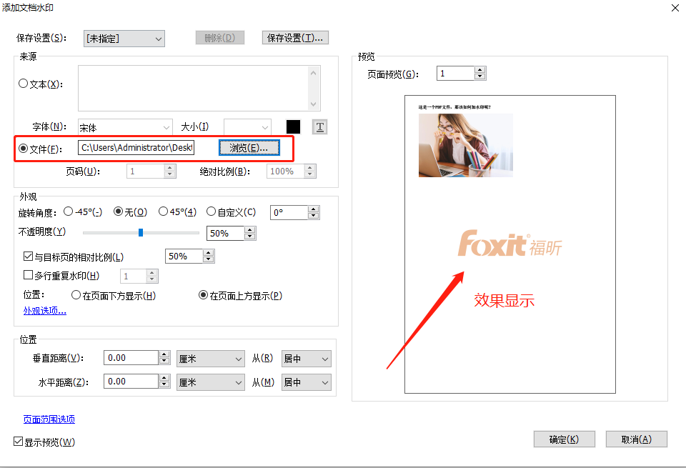Viewport: 686px width, 468px height.
Task: Increase the page preview number stepper
Action: pyautogui.click(x=480, y=70)
